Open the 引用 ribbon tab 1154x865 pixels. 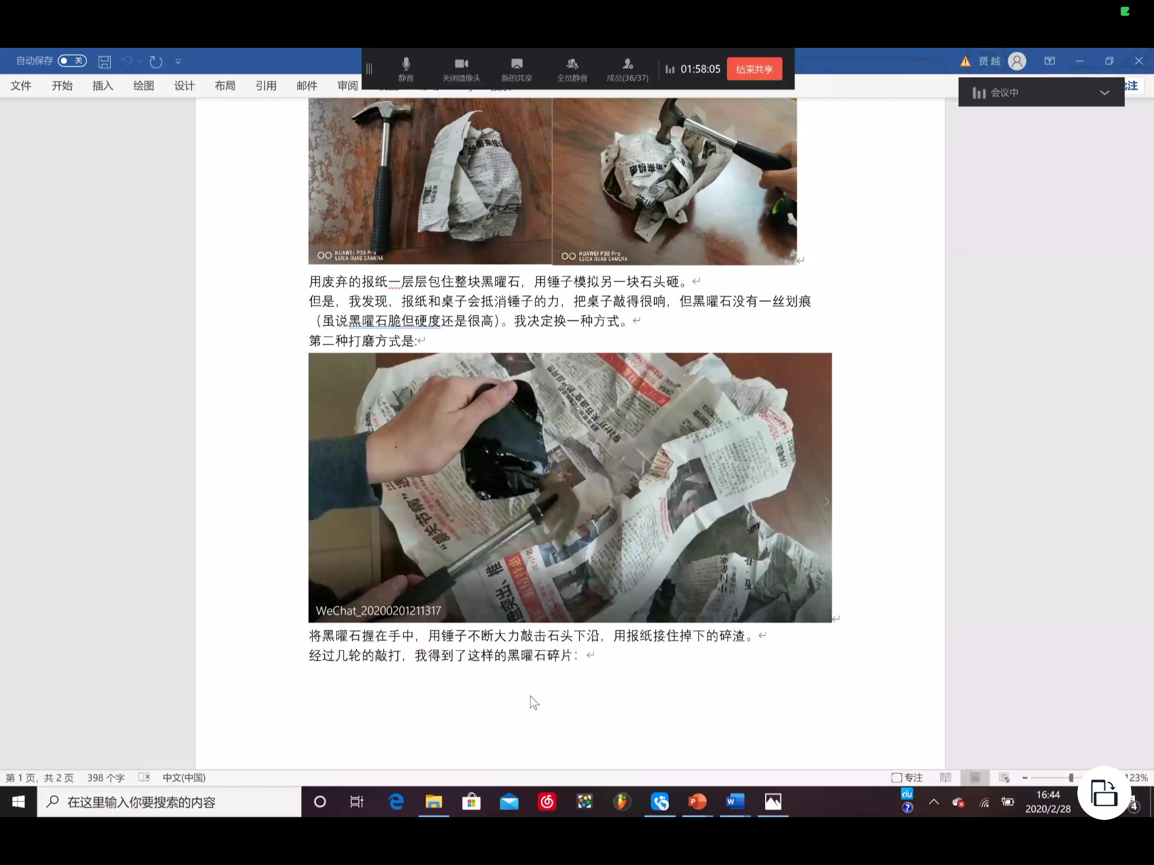click(x=266, y=86)
